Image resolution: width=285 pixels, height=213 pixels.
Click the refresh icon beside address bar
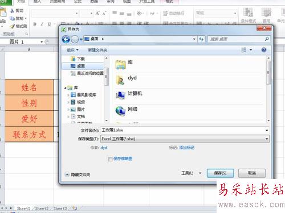tap(201, 39)
